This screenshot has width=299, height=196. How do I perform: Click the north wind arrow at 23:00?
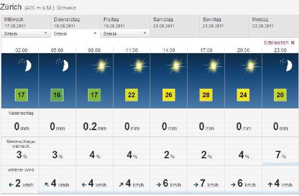point(270,184)
